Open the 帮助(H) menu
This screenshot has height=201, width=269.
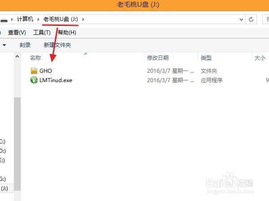point(67,33)
